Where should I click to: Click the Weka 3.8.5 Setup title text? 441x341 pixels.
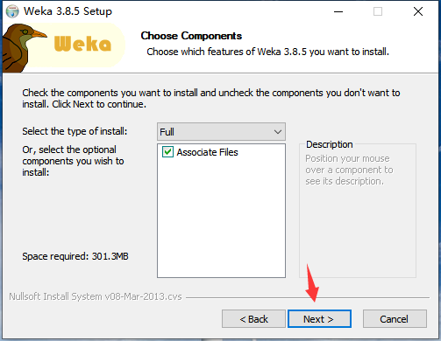pos(68,11)
